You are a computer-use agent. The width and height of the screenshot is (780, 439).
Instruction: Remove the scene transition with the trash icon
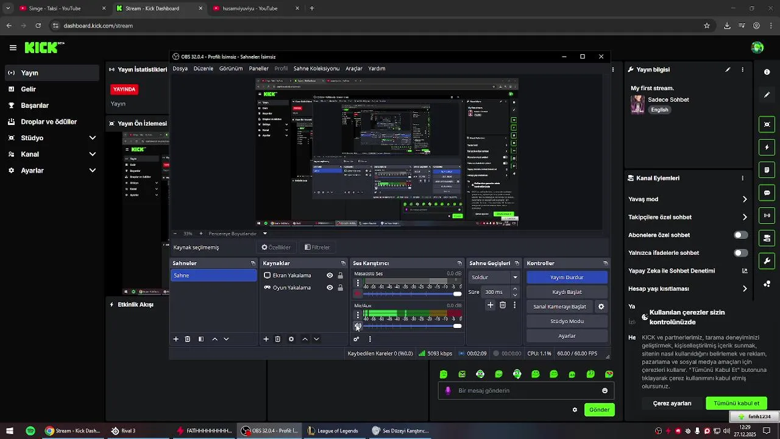click(x=503, y=305)
